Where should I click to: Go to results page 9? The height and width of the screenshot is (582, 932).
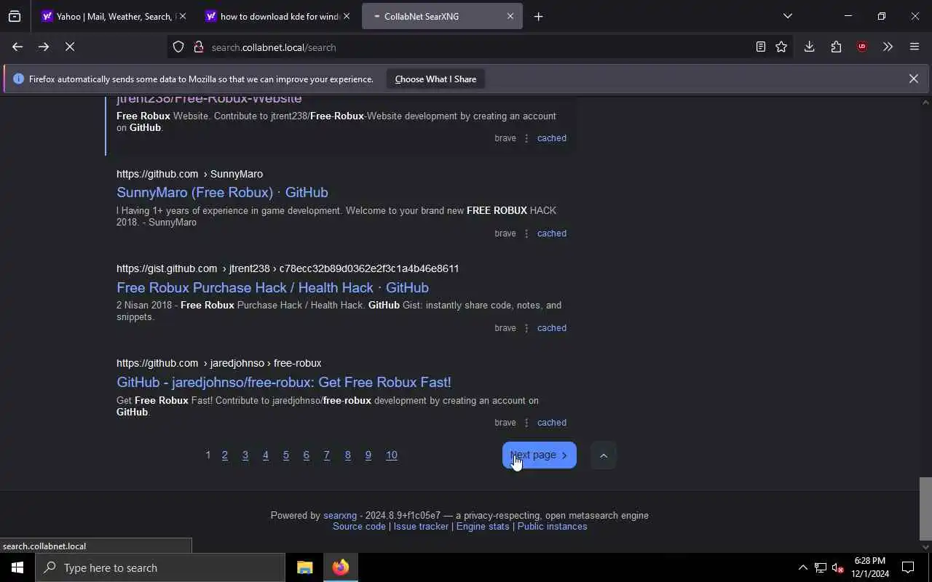pyautogui.click(x=368, y=455)
